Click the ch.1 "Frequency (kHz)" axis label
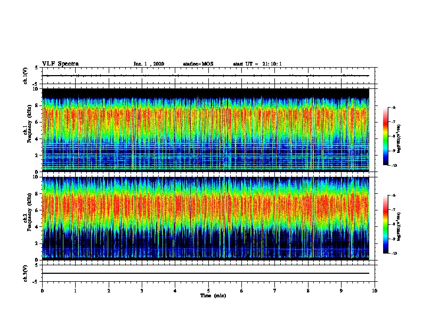Image resolution: width=422 pixels, height=326 pixels. coord(29,124)
